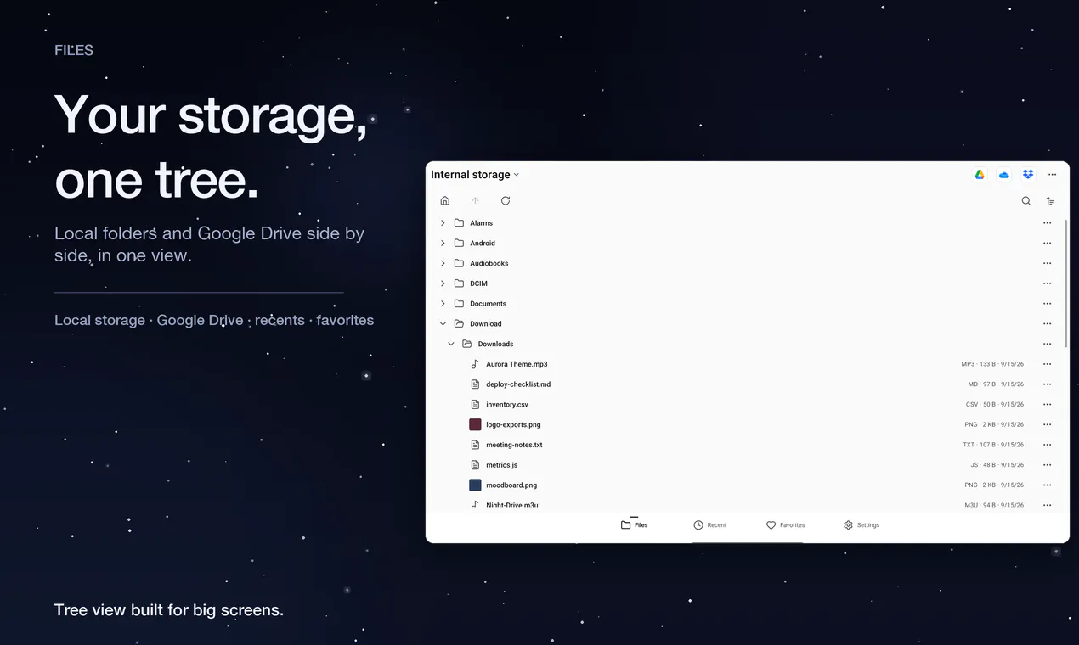1079x645 pixels.
Task: Switch to the Favorites tab
Action: 785,525
